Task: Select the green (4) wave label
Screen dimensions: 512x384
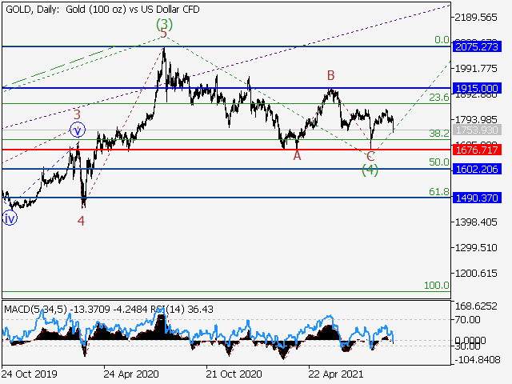Action: tap(370, 170)
